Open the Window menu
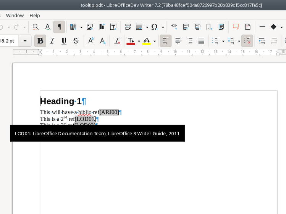This screenshot has width=286, height=214. 15,15
